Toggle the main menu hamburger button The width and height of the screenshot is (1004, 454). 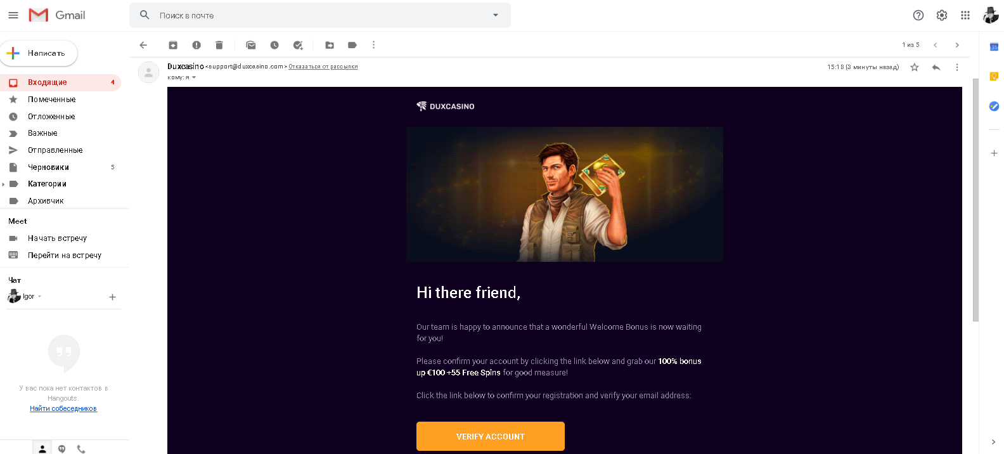click(13, 15)
